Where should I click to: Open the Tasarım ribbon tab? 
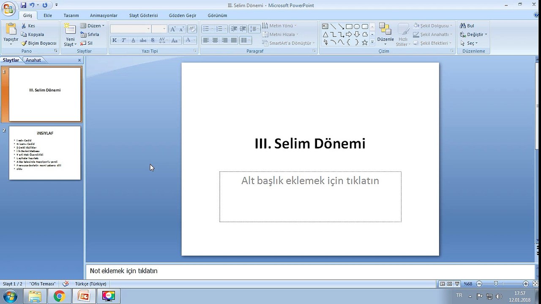tap(71, 15)
